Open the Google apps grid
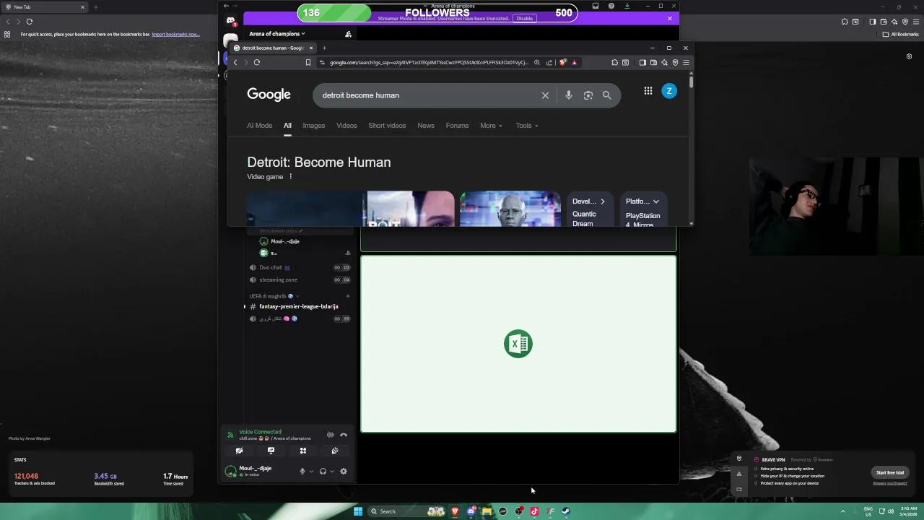This screenshot has height=520, width=924. click(648, 91)
